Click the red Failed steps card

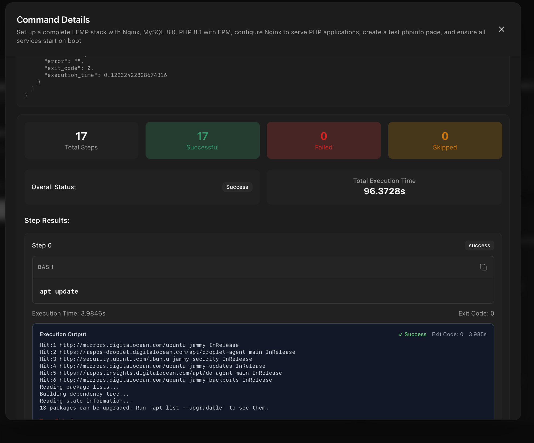pos(323,140)
